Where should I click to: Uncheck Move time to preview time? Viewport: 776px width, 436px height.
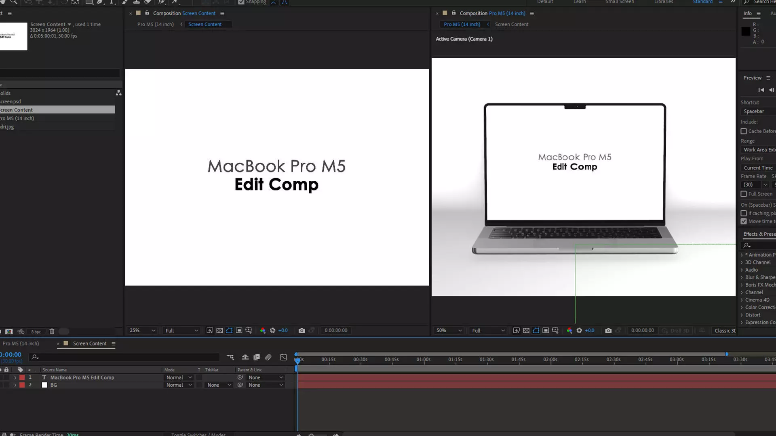(744, 221)
